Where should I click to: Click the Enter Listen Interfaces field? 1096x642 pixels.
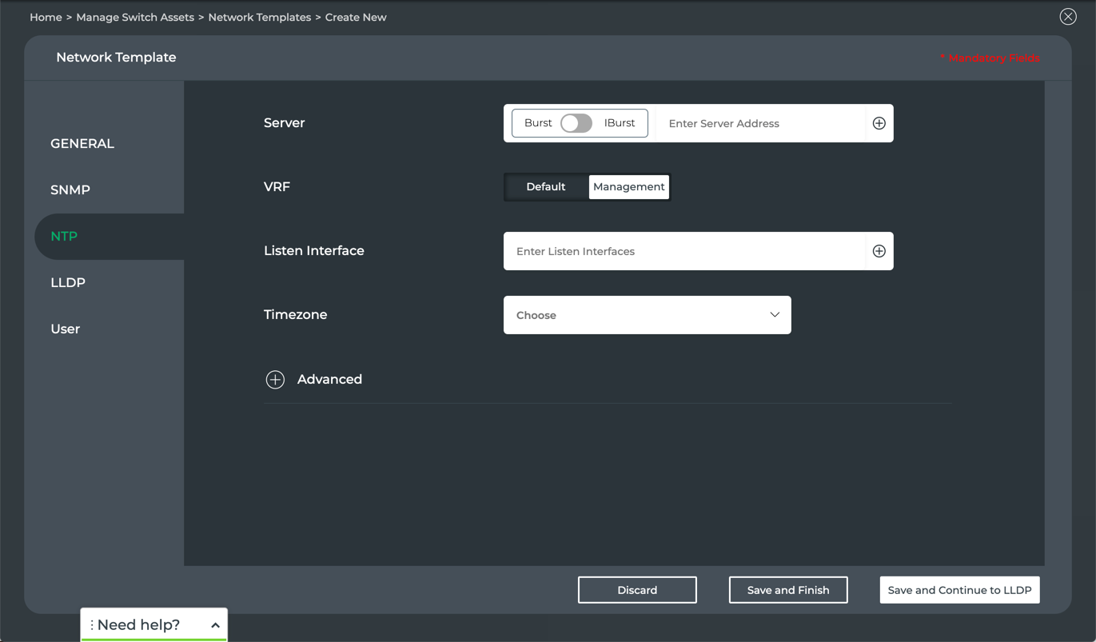tap(684, 251)
